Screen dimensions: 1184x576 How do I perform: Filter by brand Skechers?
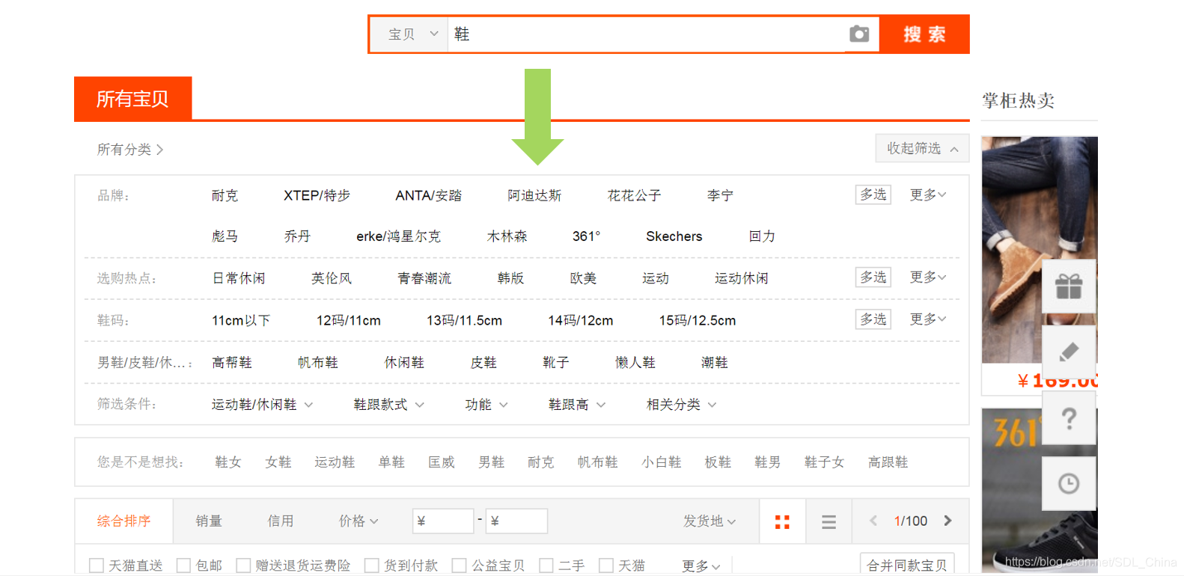[x=674, y=236]
